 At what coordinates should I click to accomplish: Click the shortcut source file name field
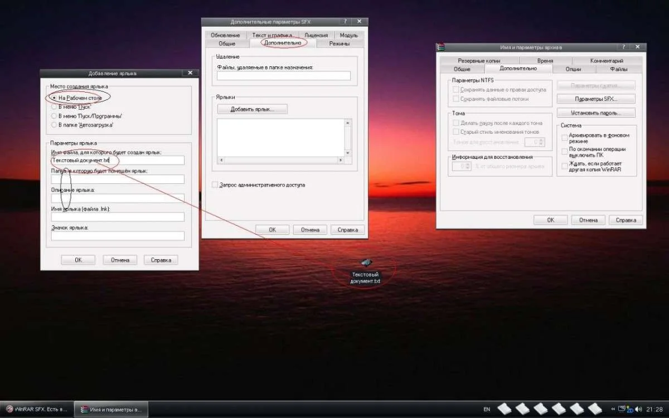pyautogui.click(x=118, y=161)
